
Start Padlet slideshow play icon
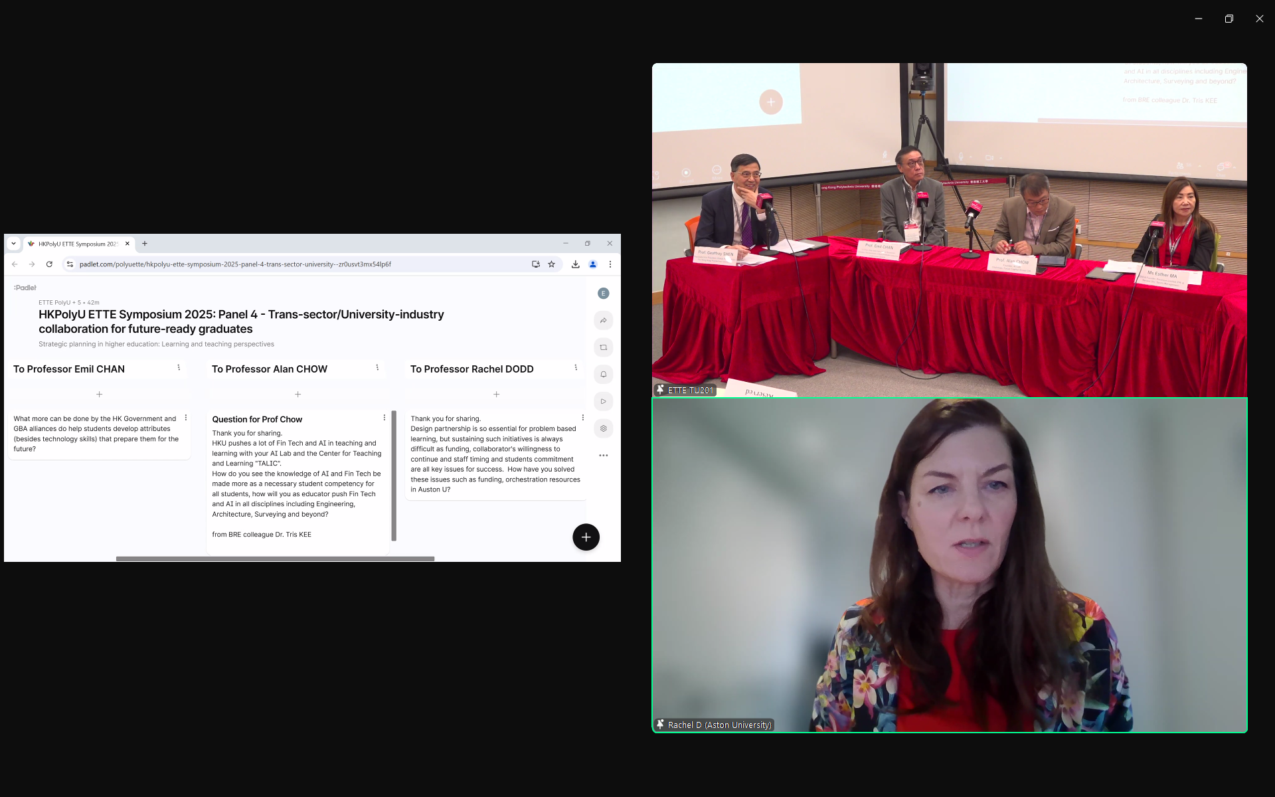click(x=603, y=401)
